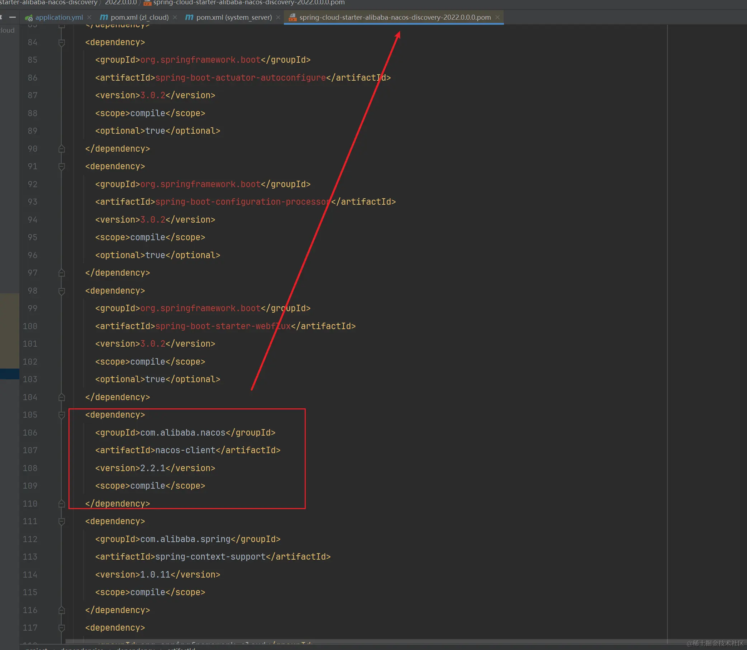This screenshot has width=747, height=650.
Task: Click version 2.2.1 on line 108
Action: click(x=153, y=468)
